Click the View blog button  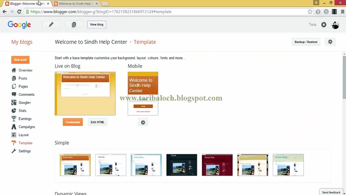click(x=97, y=24)
